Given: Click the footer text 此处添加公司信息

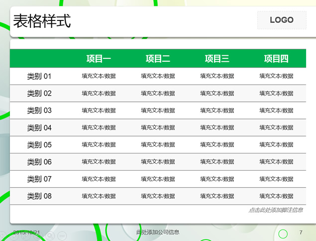Looking at the screenshot, I should (x=158, y=233).
